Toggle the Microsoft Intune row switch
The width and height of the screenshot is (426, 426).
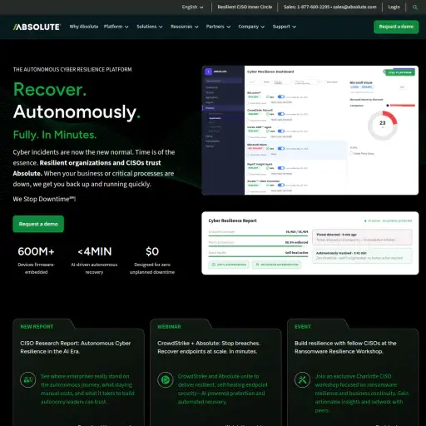[281, 148]
